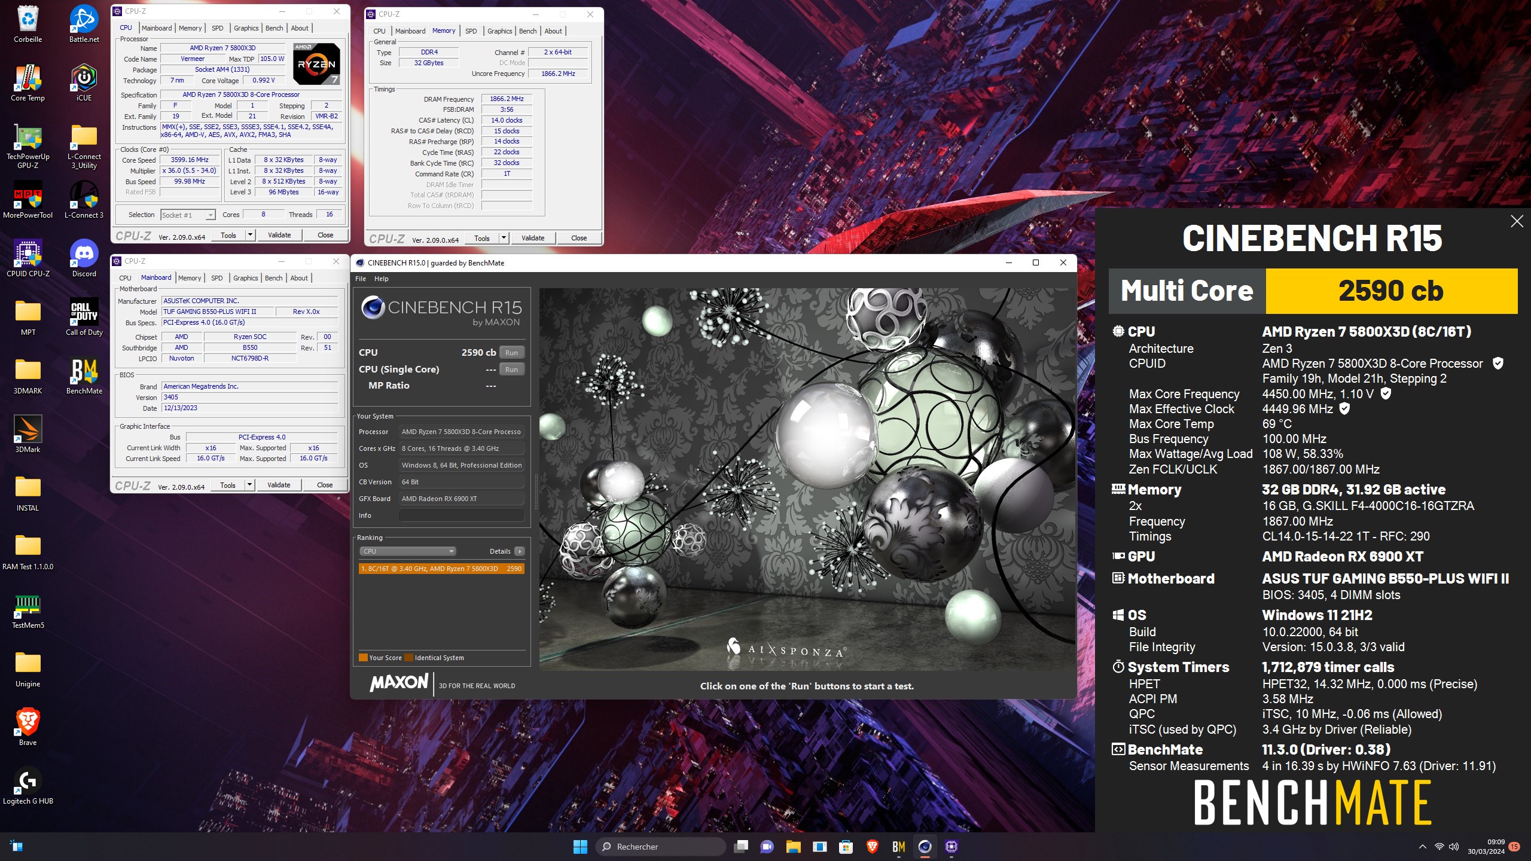This screenshot has height=861, width=1531.
Task: Select the 8C/16T Ryzen 7 5800X3D ranking entry
Action: click(x=441, y=569)
